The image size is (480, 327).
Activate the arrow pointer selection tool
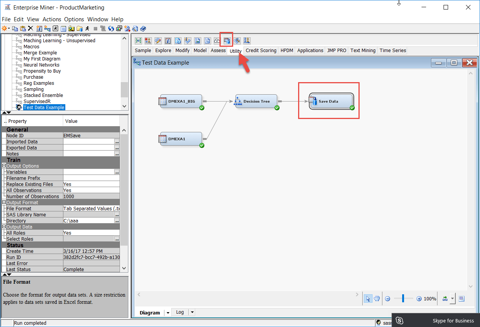click(x=368, y=298)
